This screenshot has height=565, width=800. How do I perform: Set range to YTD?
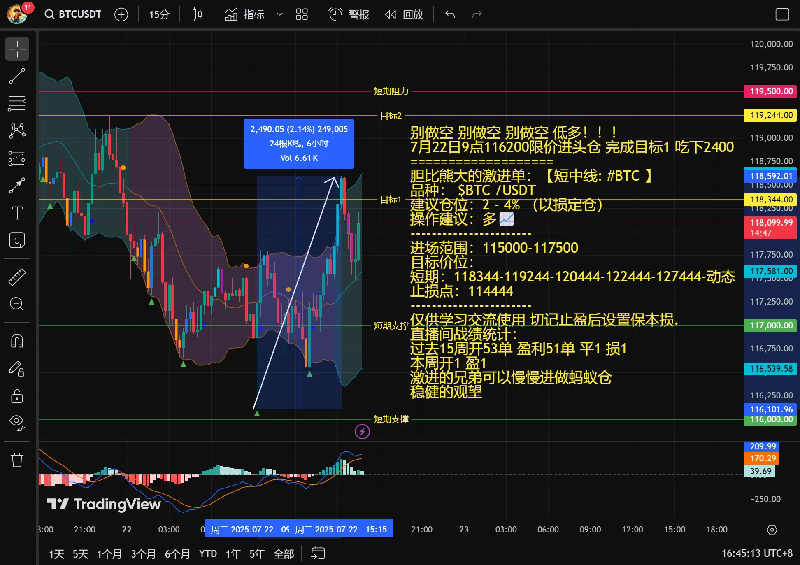click(208, 554)
